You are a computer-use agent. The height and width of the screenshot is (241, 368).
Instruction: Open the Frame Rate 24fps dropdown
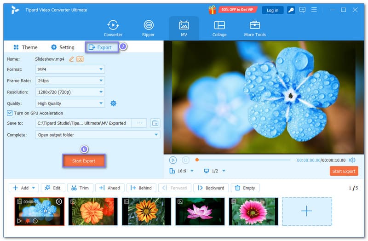[x=70, y=81]
